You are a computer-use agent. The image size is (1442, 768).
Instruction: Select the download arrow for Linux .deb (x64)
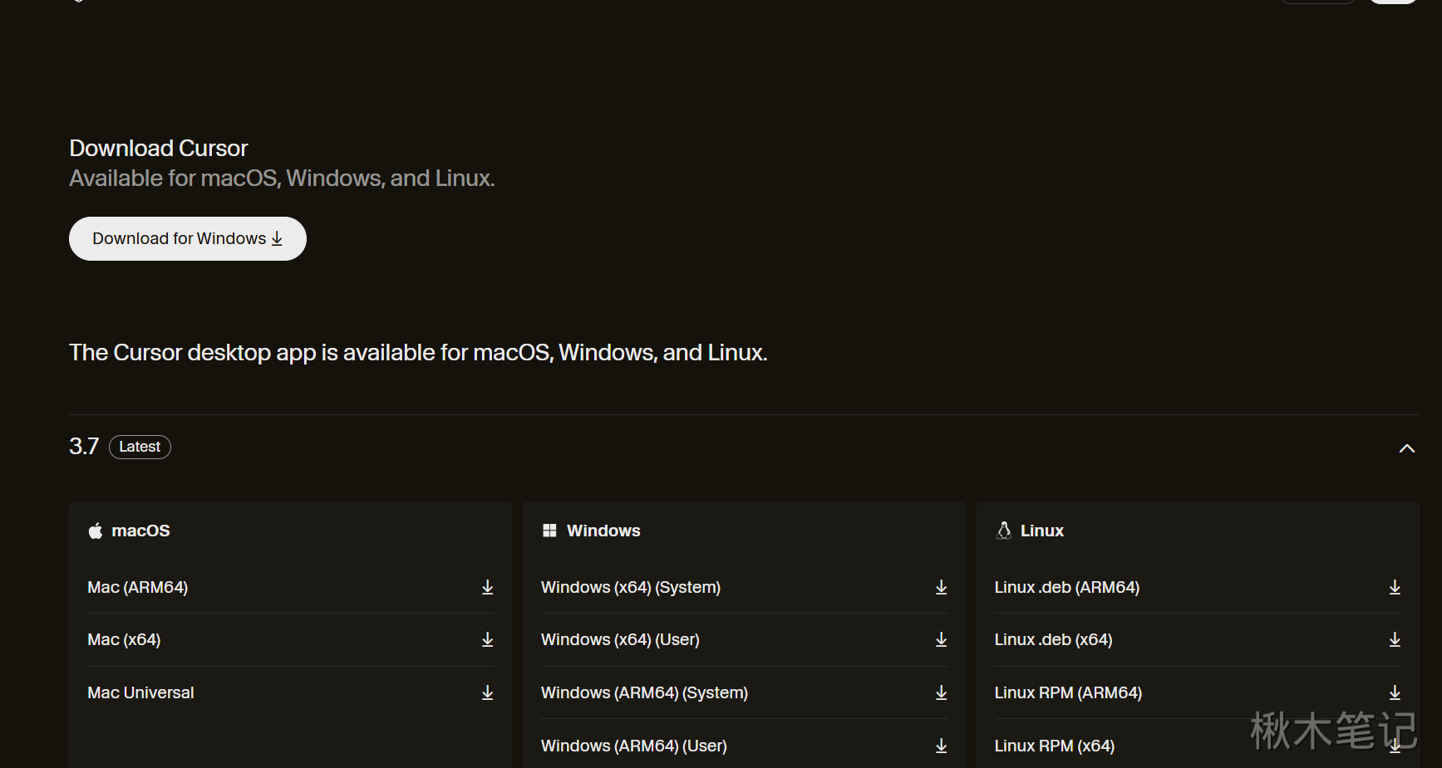(x=1395, y=640)
